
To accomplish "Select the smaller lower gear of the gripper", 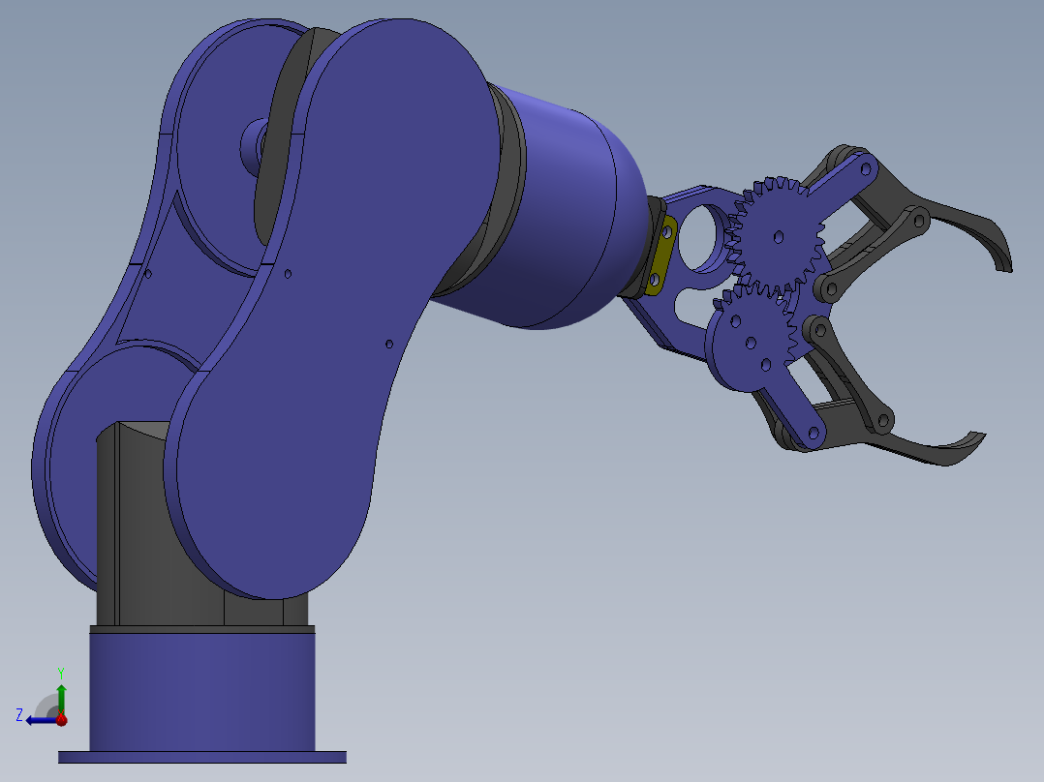I will coord(751,341).
